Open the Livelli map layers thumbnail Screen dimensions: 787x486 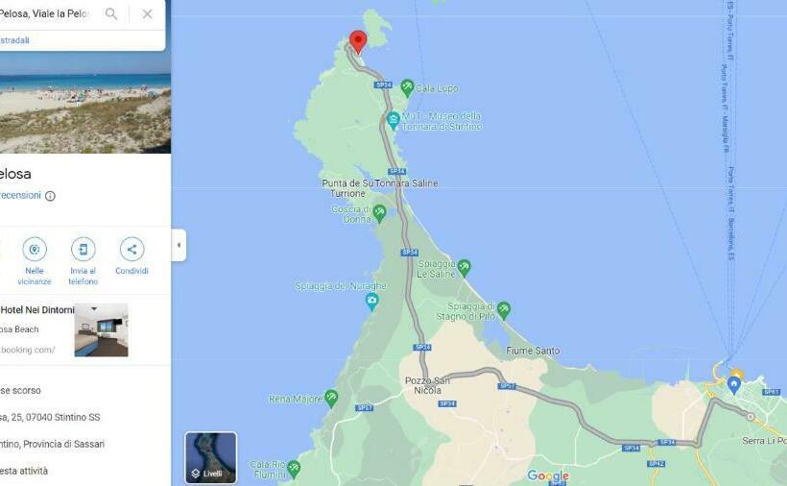pyautogui.click(x=211, y=457)
